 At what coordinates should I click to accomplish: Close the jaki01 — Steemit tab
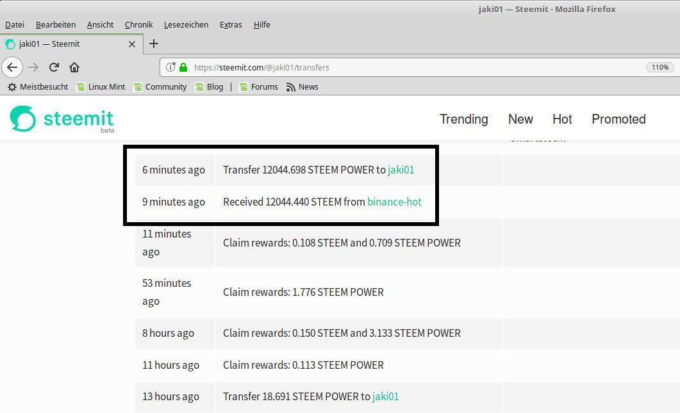(x=132, y=44)
